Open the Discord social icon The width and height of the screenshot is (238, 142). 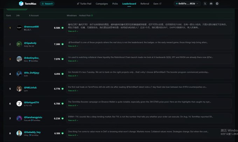(x=211, y=3)
